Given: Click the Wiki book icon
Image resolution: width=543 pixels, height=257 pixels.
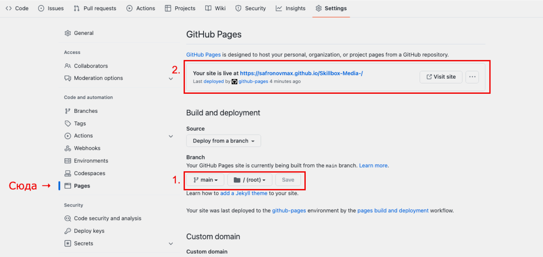Looking at the screenshot, I should pos(208,8).
